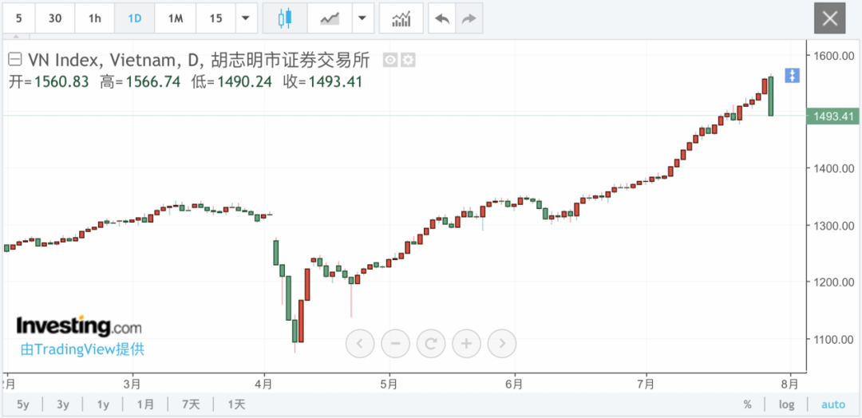Switch to the 1h interval
Viewport: 862px width, 418px height.
pyautogui.click(x=94, y=18)
